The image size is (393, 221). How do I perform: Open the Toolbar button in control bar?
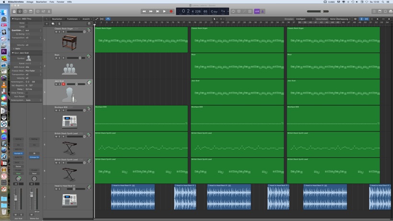(x=31, y=11)
